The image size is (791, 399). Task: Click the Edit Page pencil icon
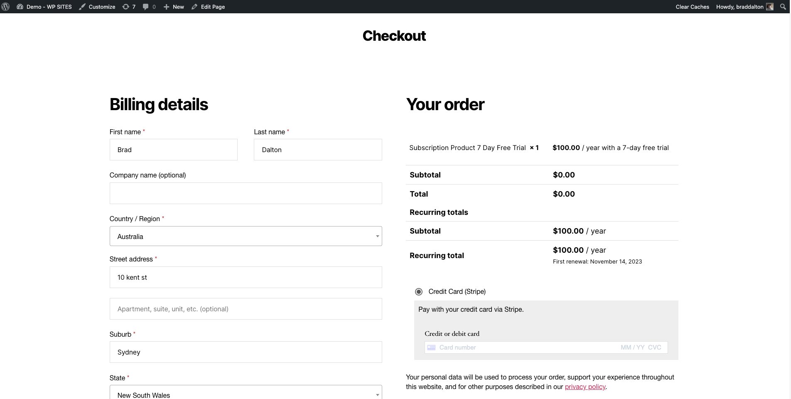194,7
